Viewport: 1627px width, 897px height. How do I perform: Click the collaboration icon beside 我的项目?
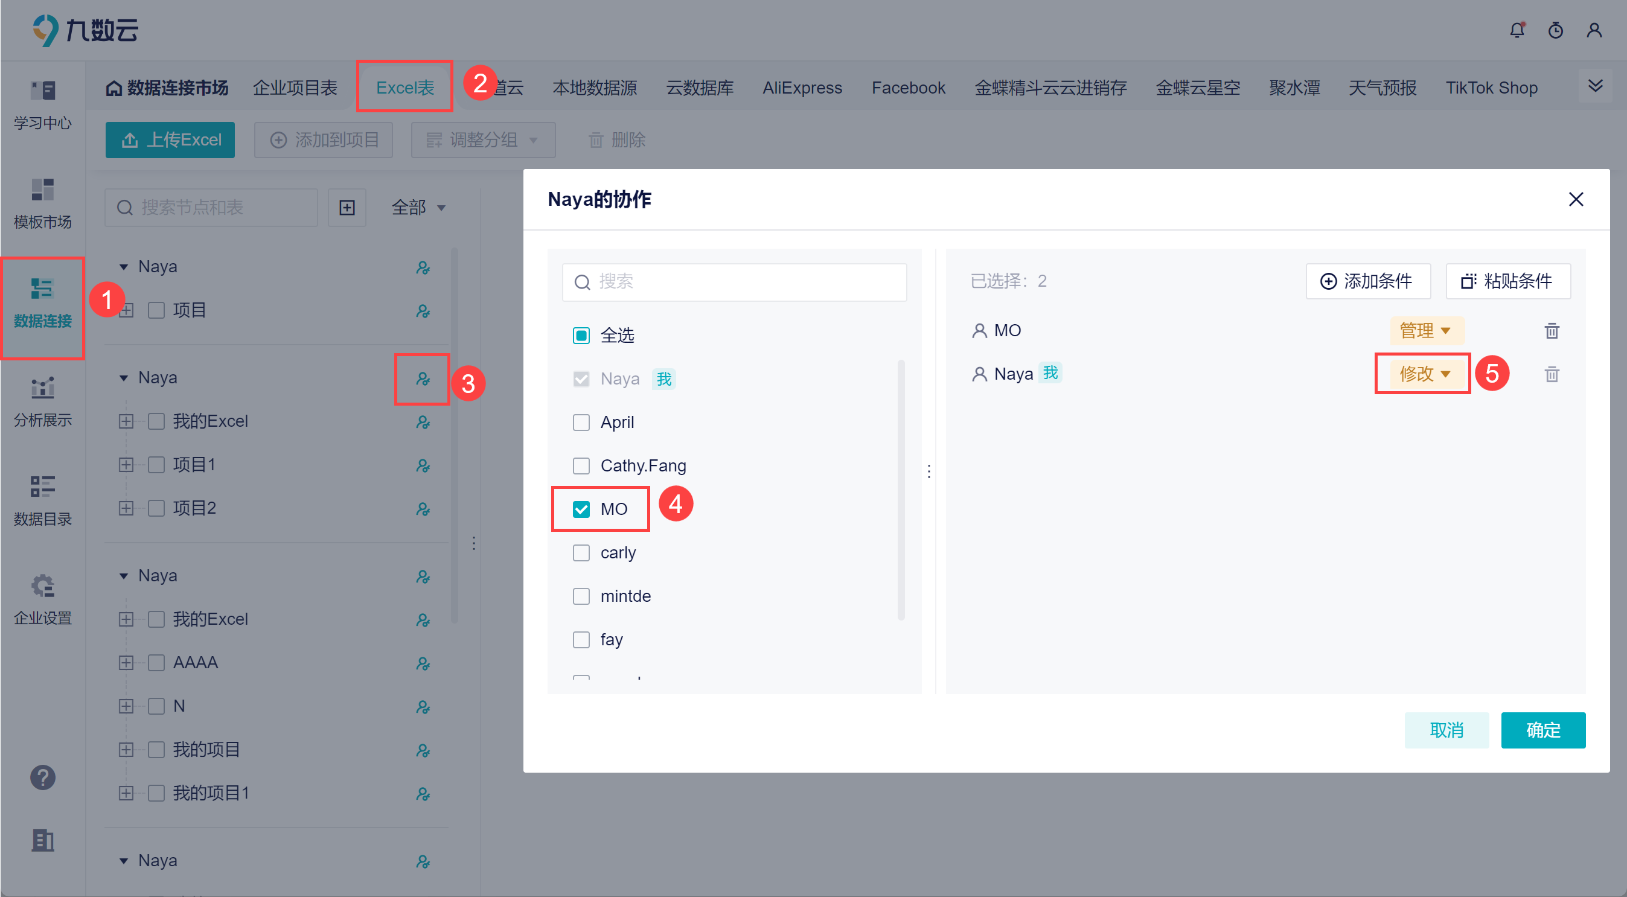(423, 750)
